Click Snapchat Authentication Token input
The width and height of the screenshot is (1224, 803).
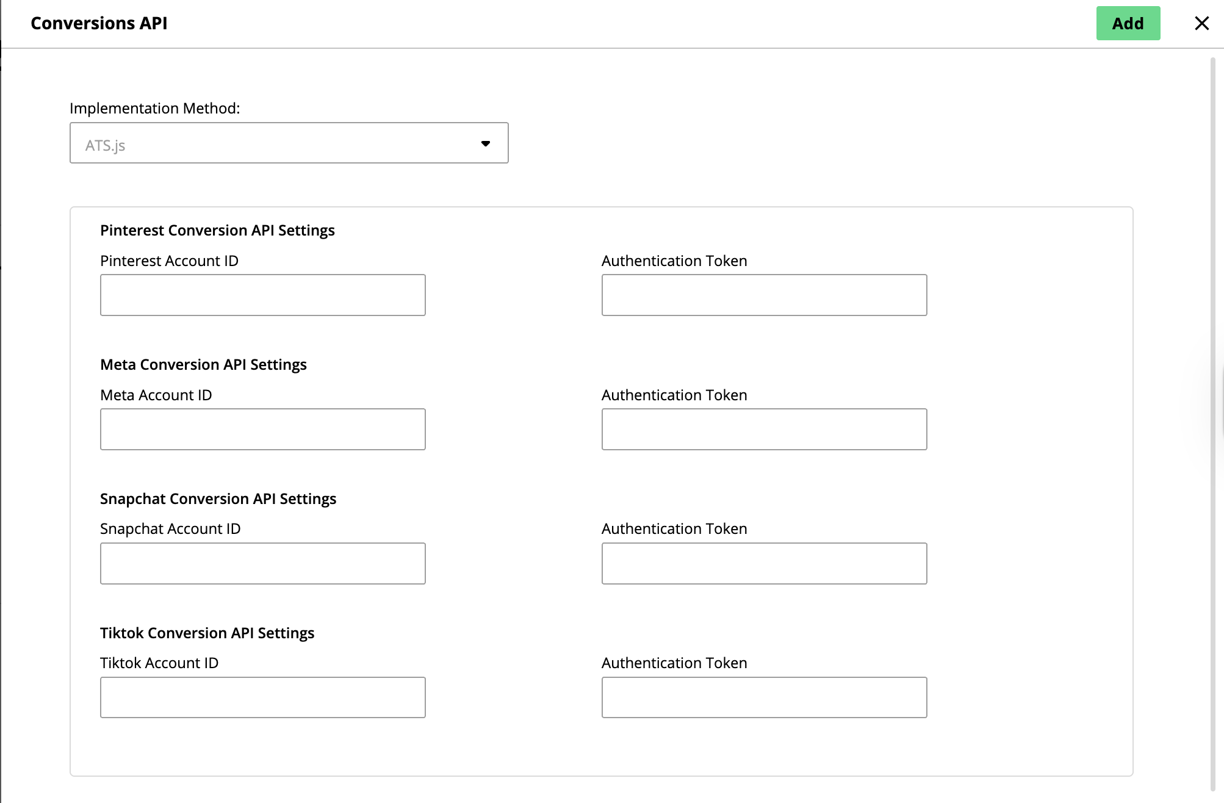click(x=764, y=564)
